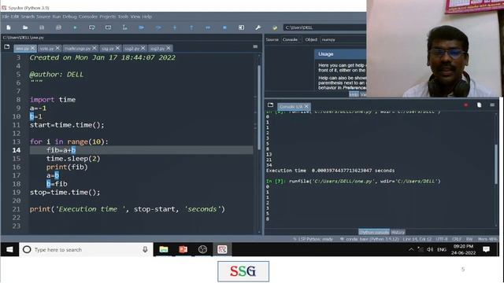Open the Consoles menu

[x=87, y=17]
